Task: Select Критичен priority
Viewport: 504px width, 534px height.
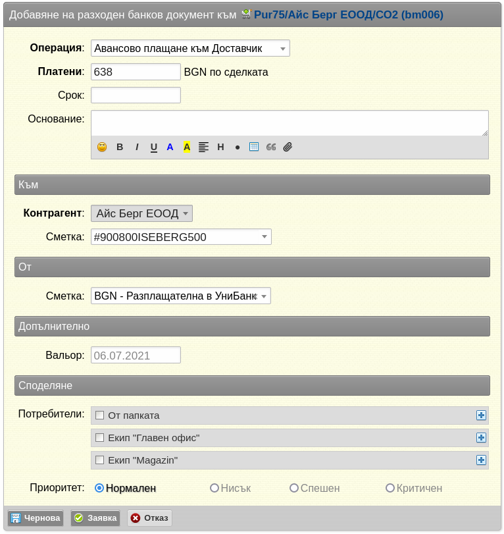Action: coord(390,488)
